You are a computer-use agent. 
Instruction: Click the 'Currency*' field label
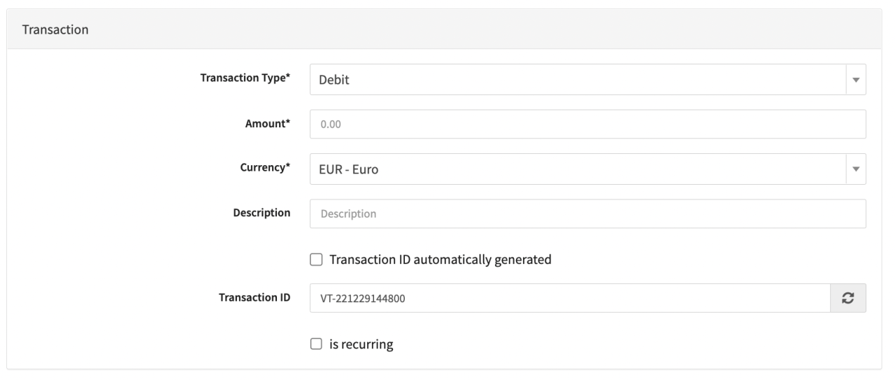coord(266,168)
